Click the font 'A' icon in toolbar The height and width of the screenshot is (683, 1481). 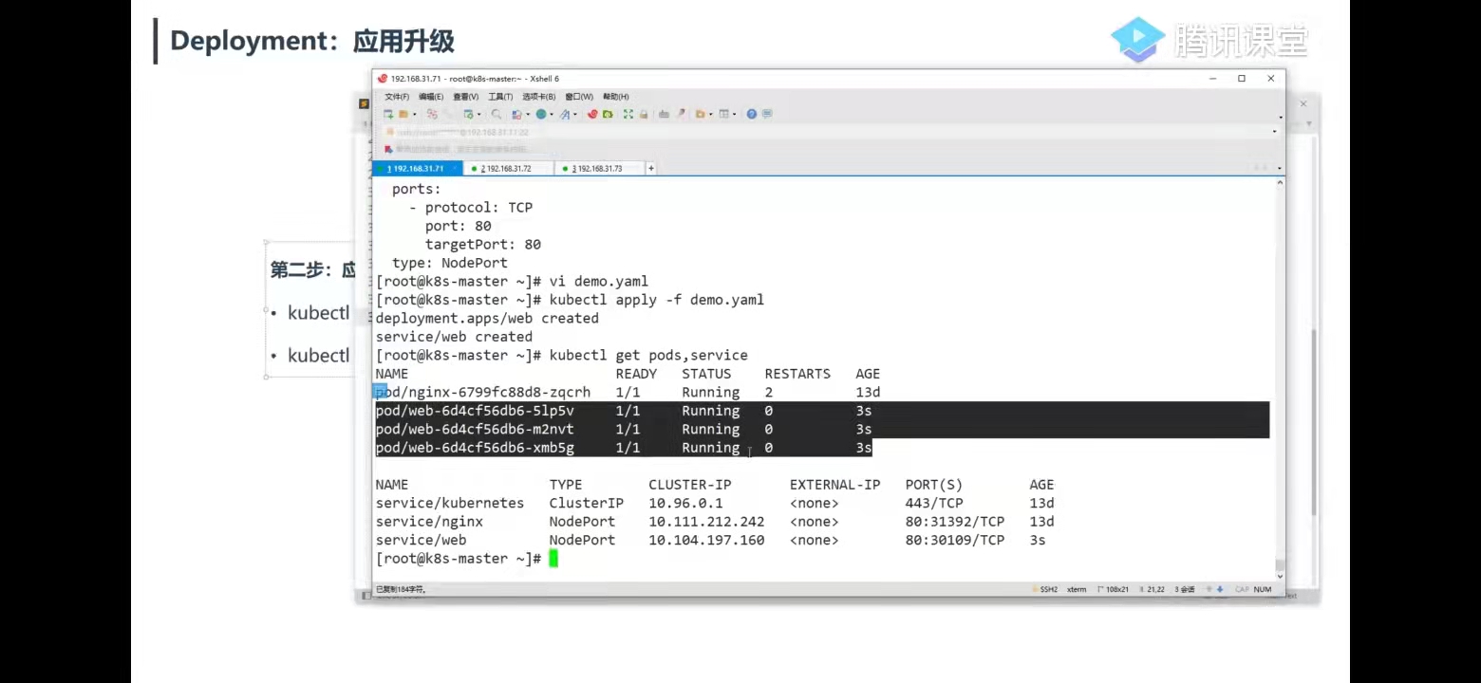point(564,114)
